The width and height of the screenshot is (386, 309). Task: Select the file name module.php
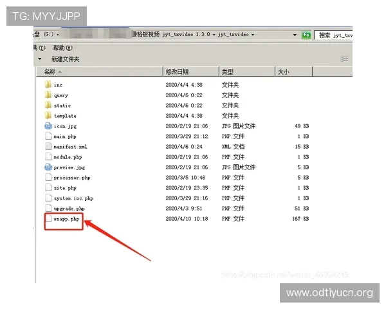pyautogui.click(x=68, y=157)
